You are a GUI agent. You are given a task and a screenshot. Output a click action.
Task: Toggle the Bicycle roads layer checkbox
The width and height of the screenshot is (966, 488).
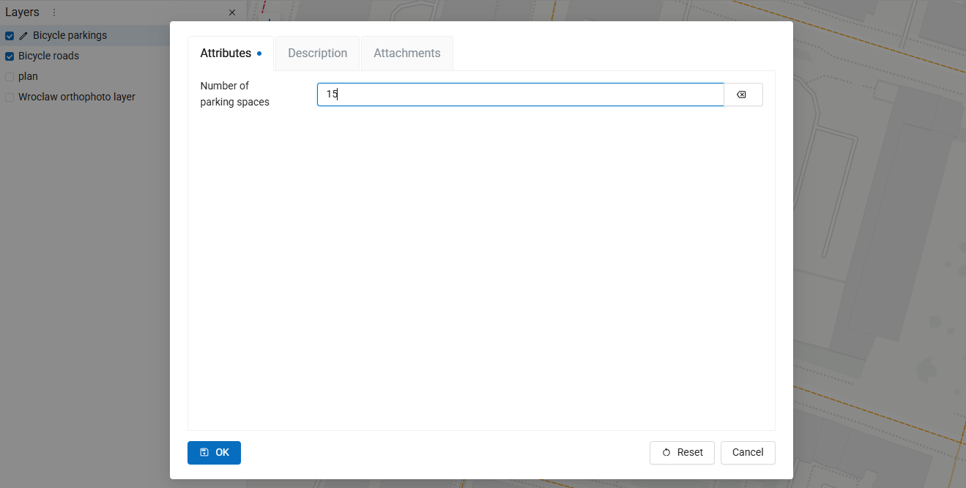(x=10, y=56)
